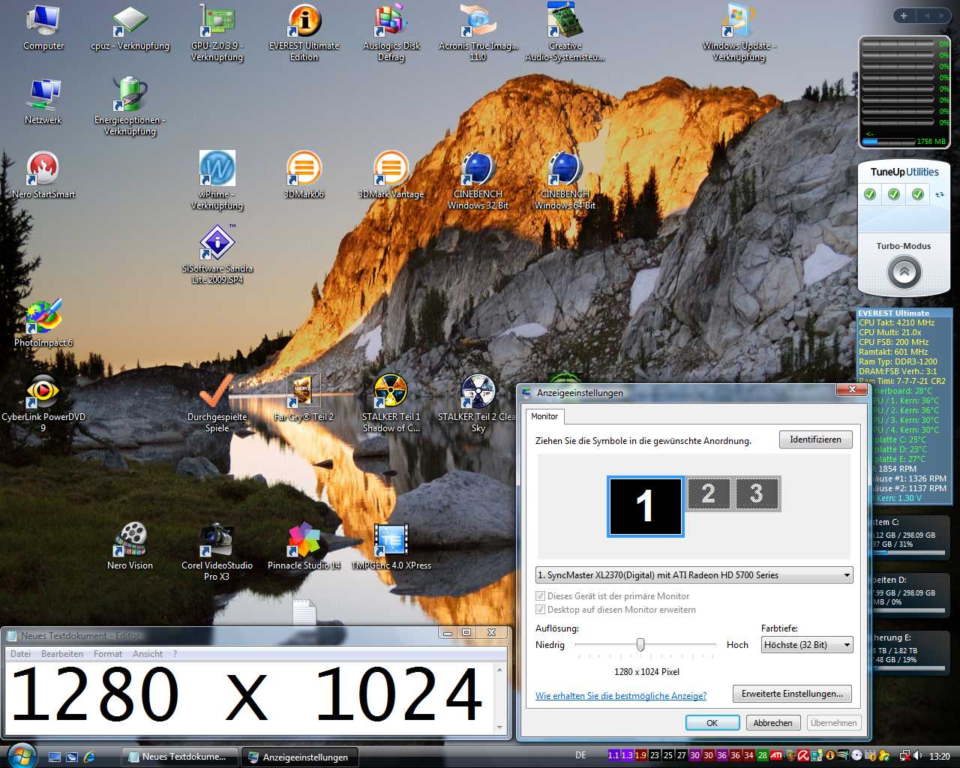Click sidebar add gadget plus button
960x768 pixels.
[904, 16]
